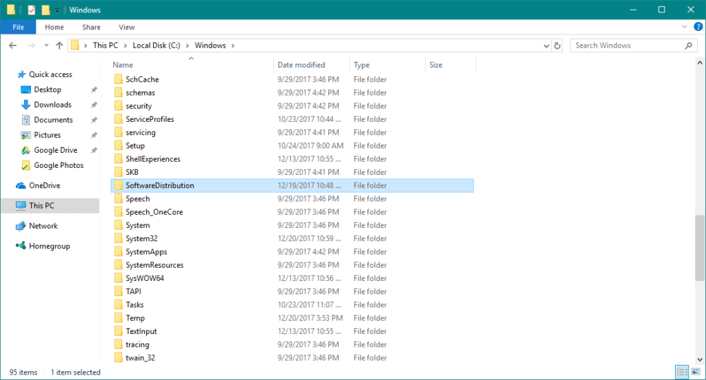This screenshot has width=706, height=380.
Task: Switch to Large icons view
Action: pos(696,372)
